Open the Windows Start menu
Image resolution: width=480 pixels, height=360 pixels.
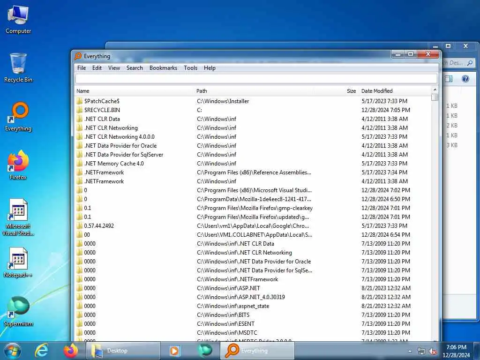coord(12,351)
